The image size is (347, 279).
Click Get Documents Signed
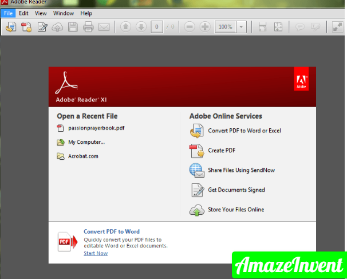tap(236, 190)
